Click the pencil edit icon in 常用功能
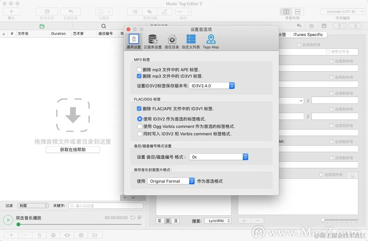 pos(165,12)
